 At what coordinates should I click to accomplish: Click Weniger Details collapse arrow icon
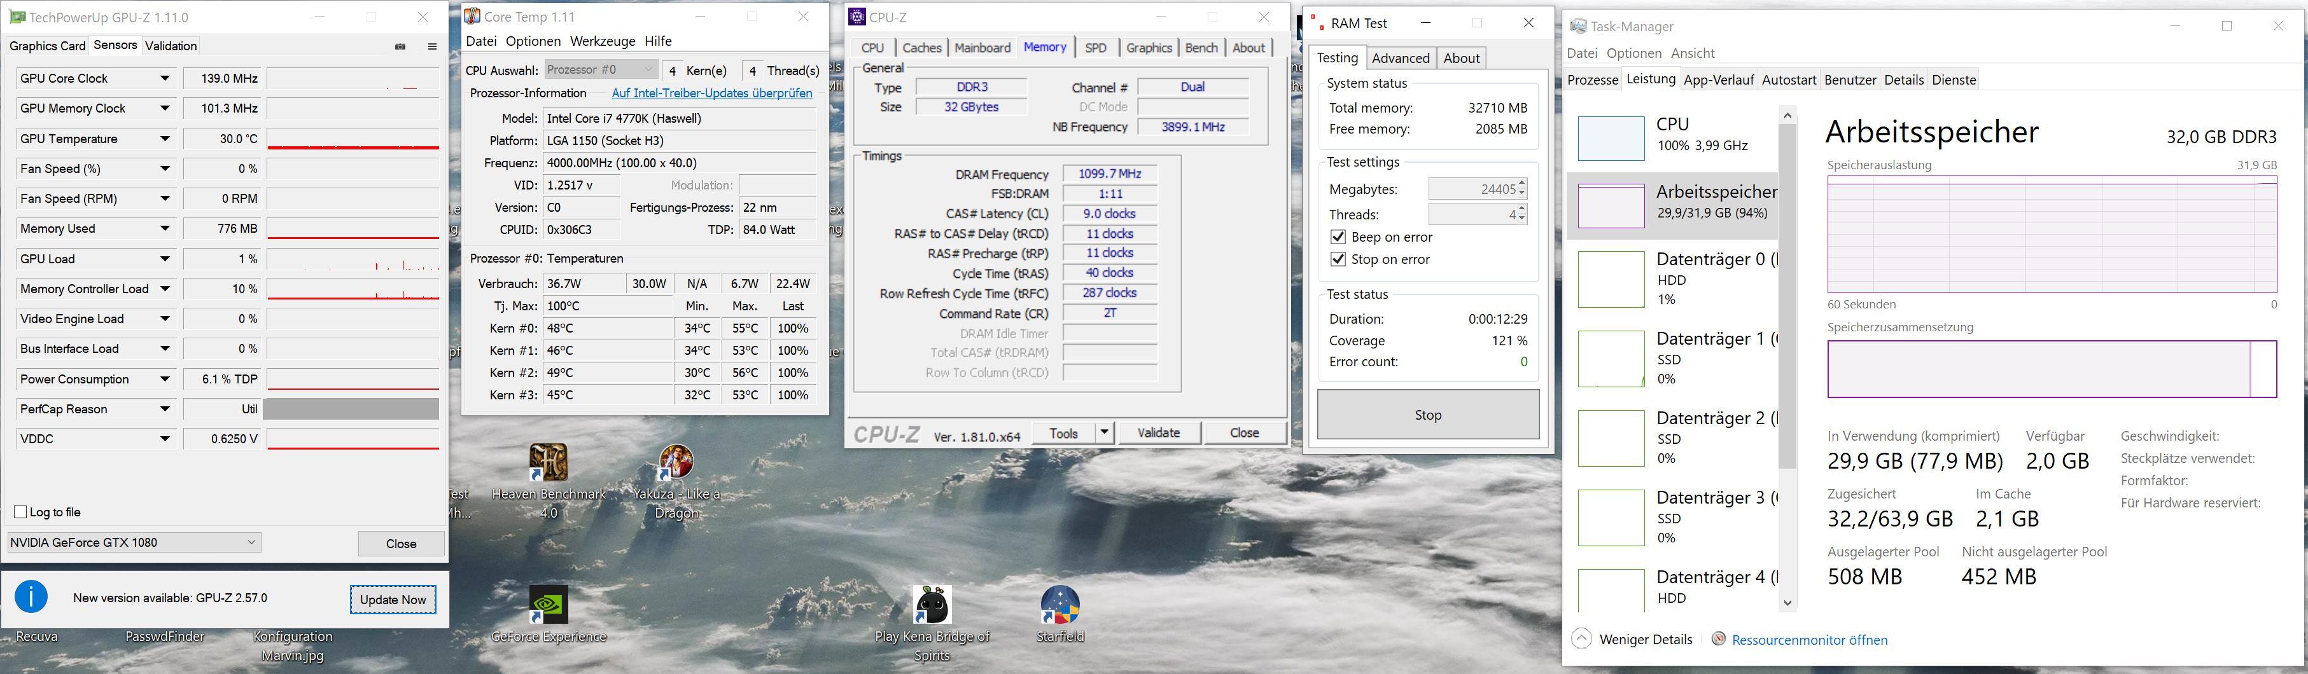(x=1583, y=639)
